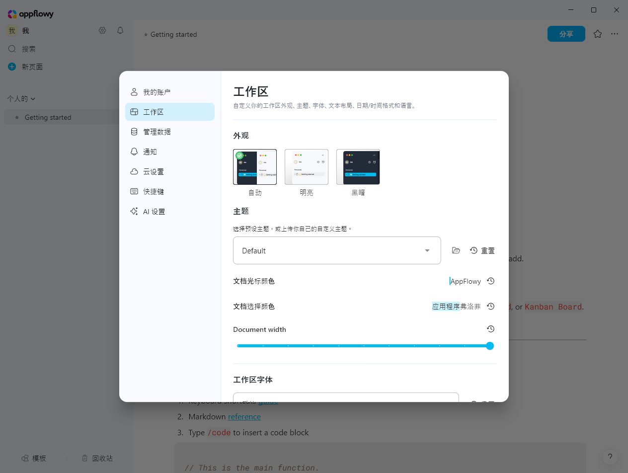Open AI 设置 section
The height and width of the screenshot is (473, 628).
[x=170, y=211]
